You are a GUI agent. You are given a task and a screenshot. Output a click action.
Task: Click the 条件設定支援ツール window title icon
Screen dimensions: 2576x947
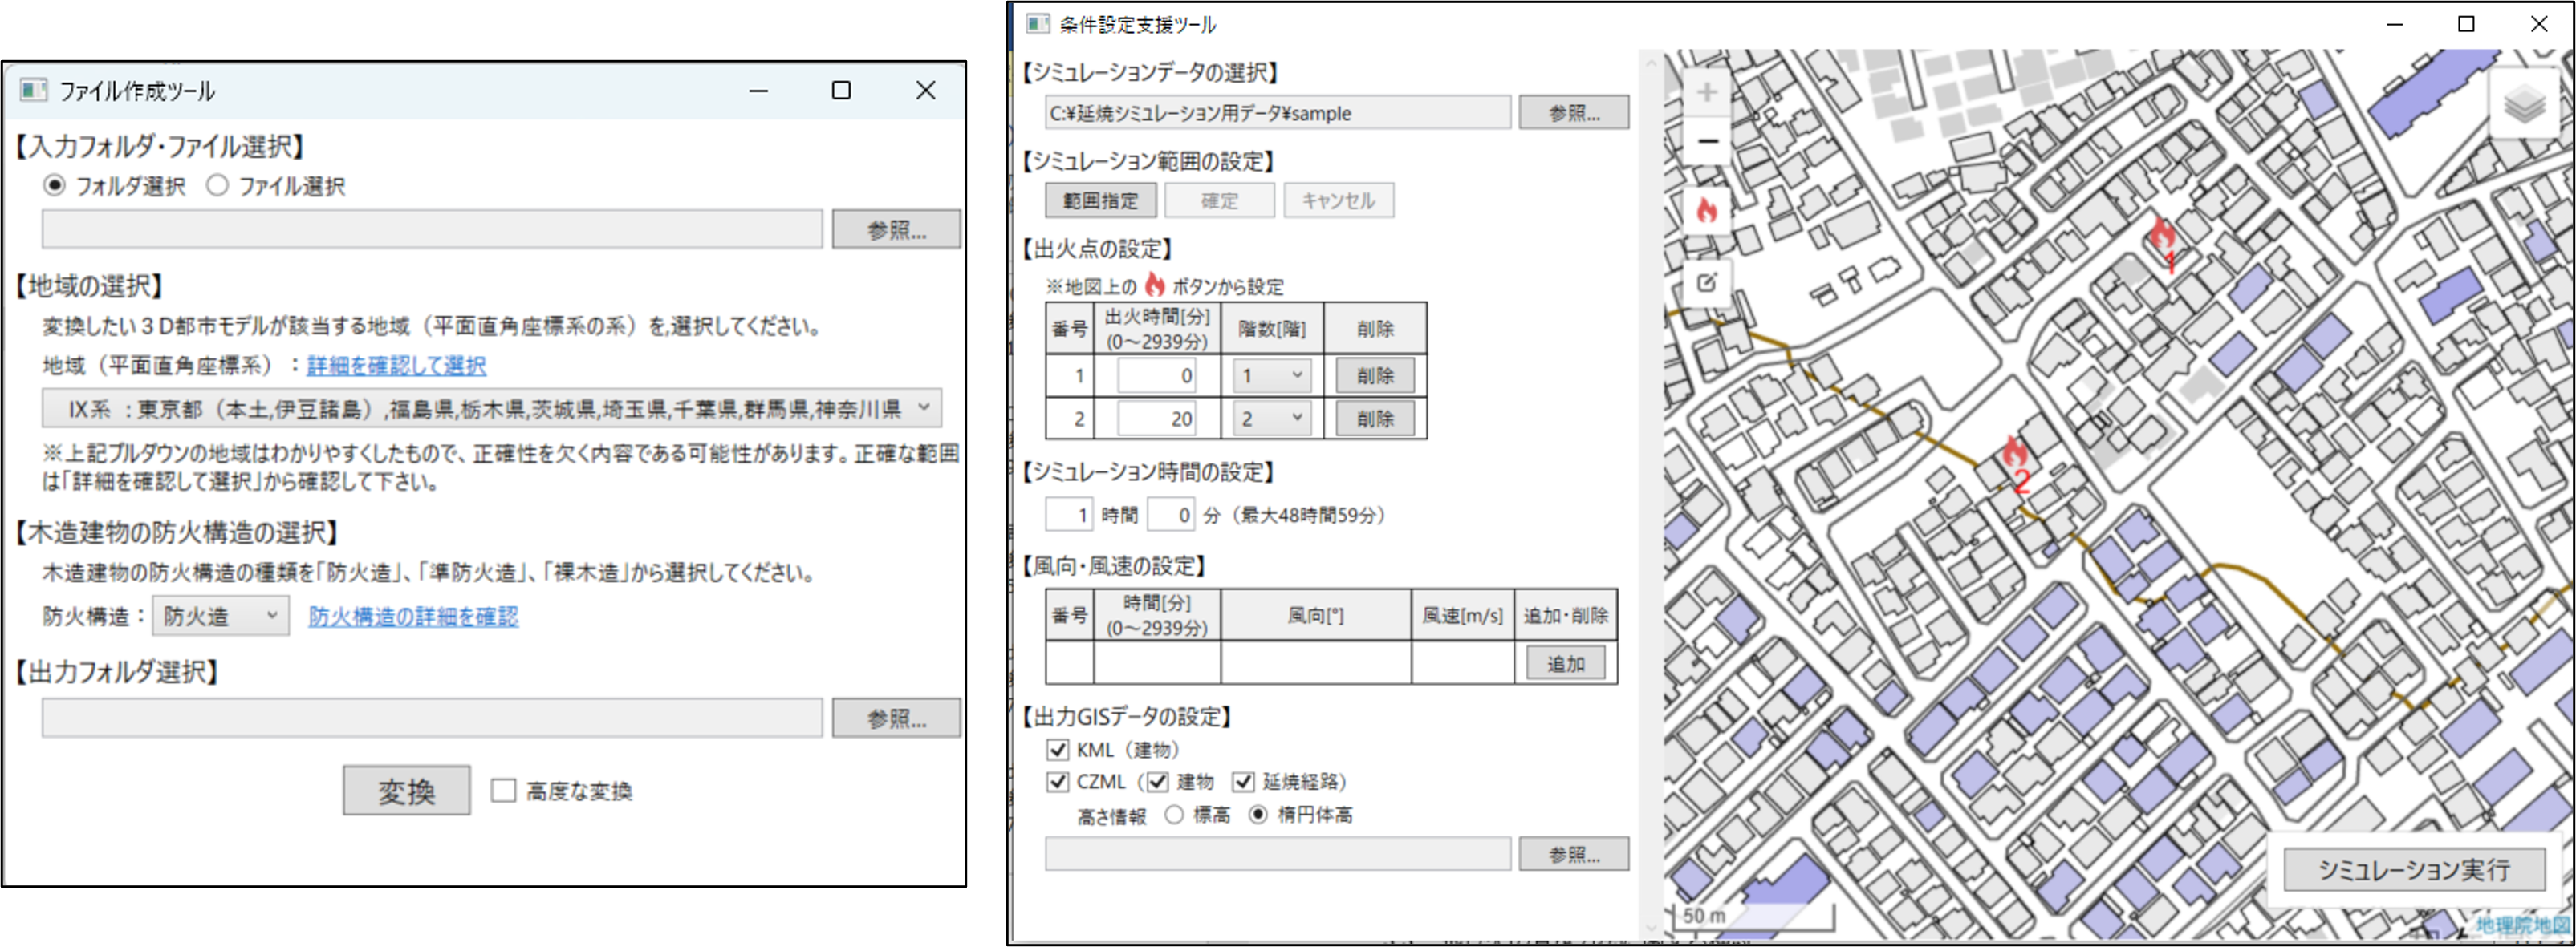tap(1037, 24)
